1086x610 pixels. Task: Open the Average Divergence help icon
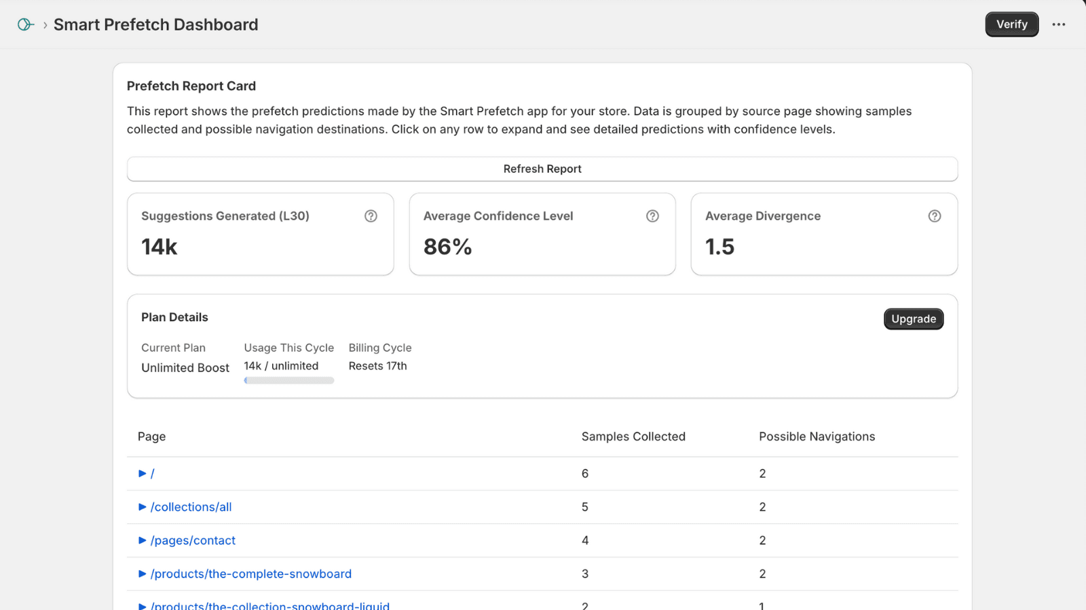coord(935,216)
